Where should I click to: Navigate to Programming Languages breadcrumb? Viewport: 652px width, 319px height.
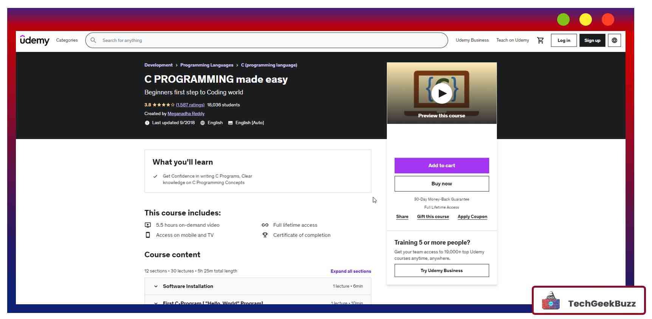[x=206, y=65]
